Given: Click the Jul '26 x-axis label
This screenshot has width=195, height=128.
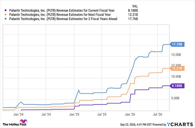Looking at the screenshot, I should [157, 114].
